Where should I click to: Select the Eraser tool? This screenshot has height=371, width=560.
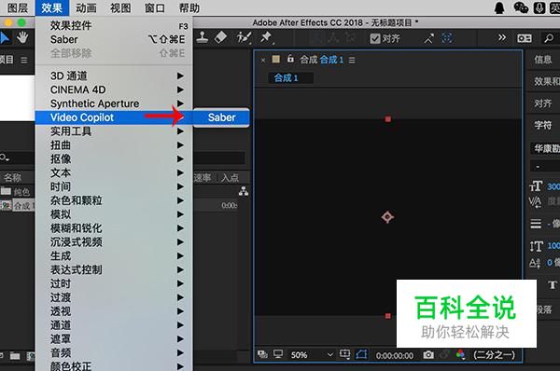[x=220, y=37]
